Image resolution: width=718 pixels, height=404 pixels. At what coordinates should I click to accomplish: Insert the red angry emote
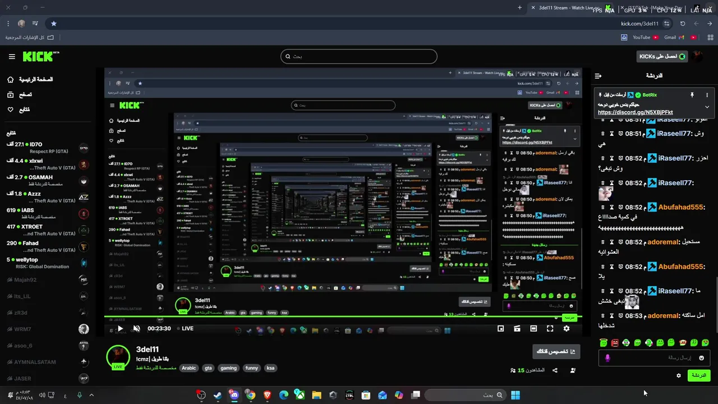tap(615, 342)
